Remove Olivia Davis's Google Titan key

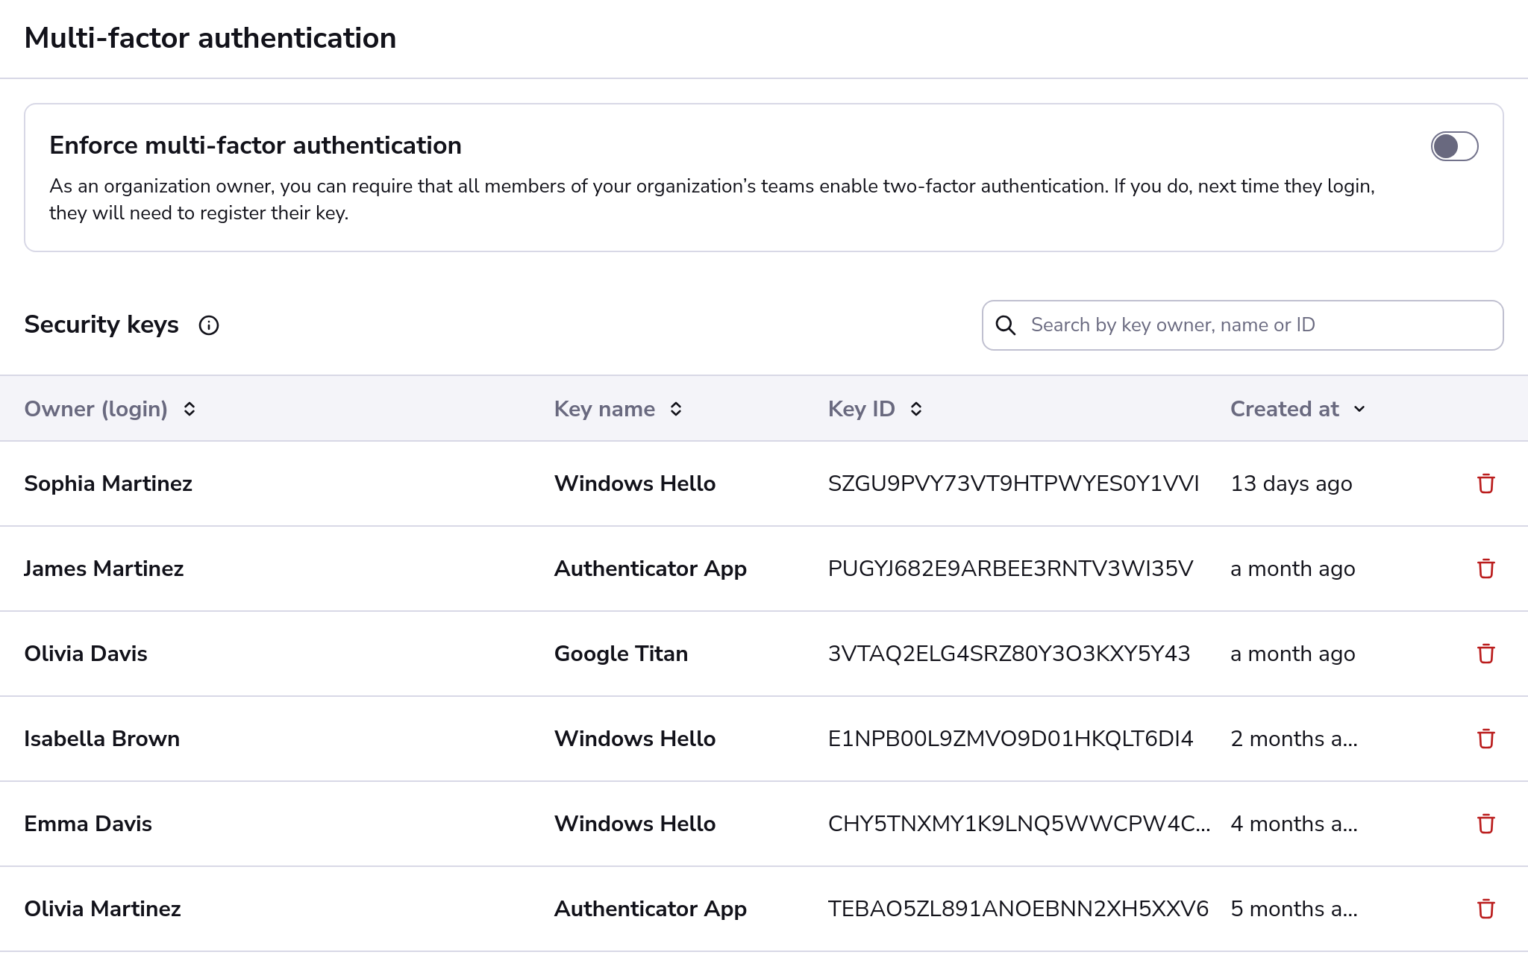coord(1485,654)
